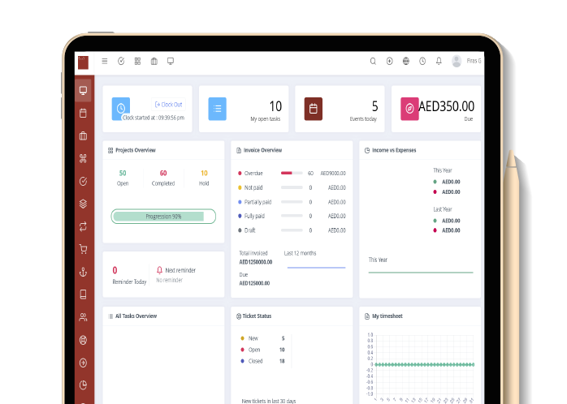Click the layers stack sidebar icon

(83, 204)
